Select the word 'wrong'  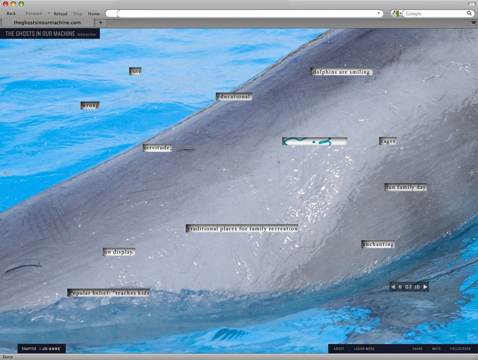click(x=90, y=106)
